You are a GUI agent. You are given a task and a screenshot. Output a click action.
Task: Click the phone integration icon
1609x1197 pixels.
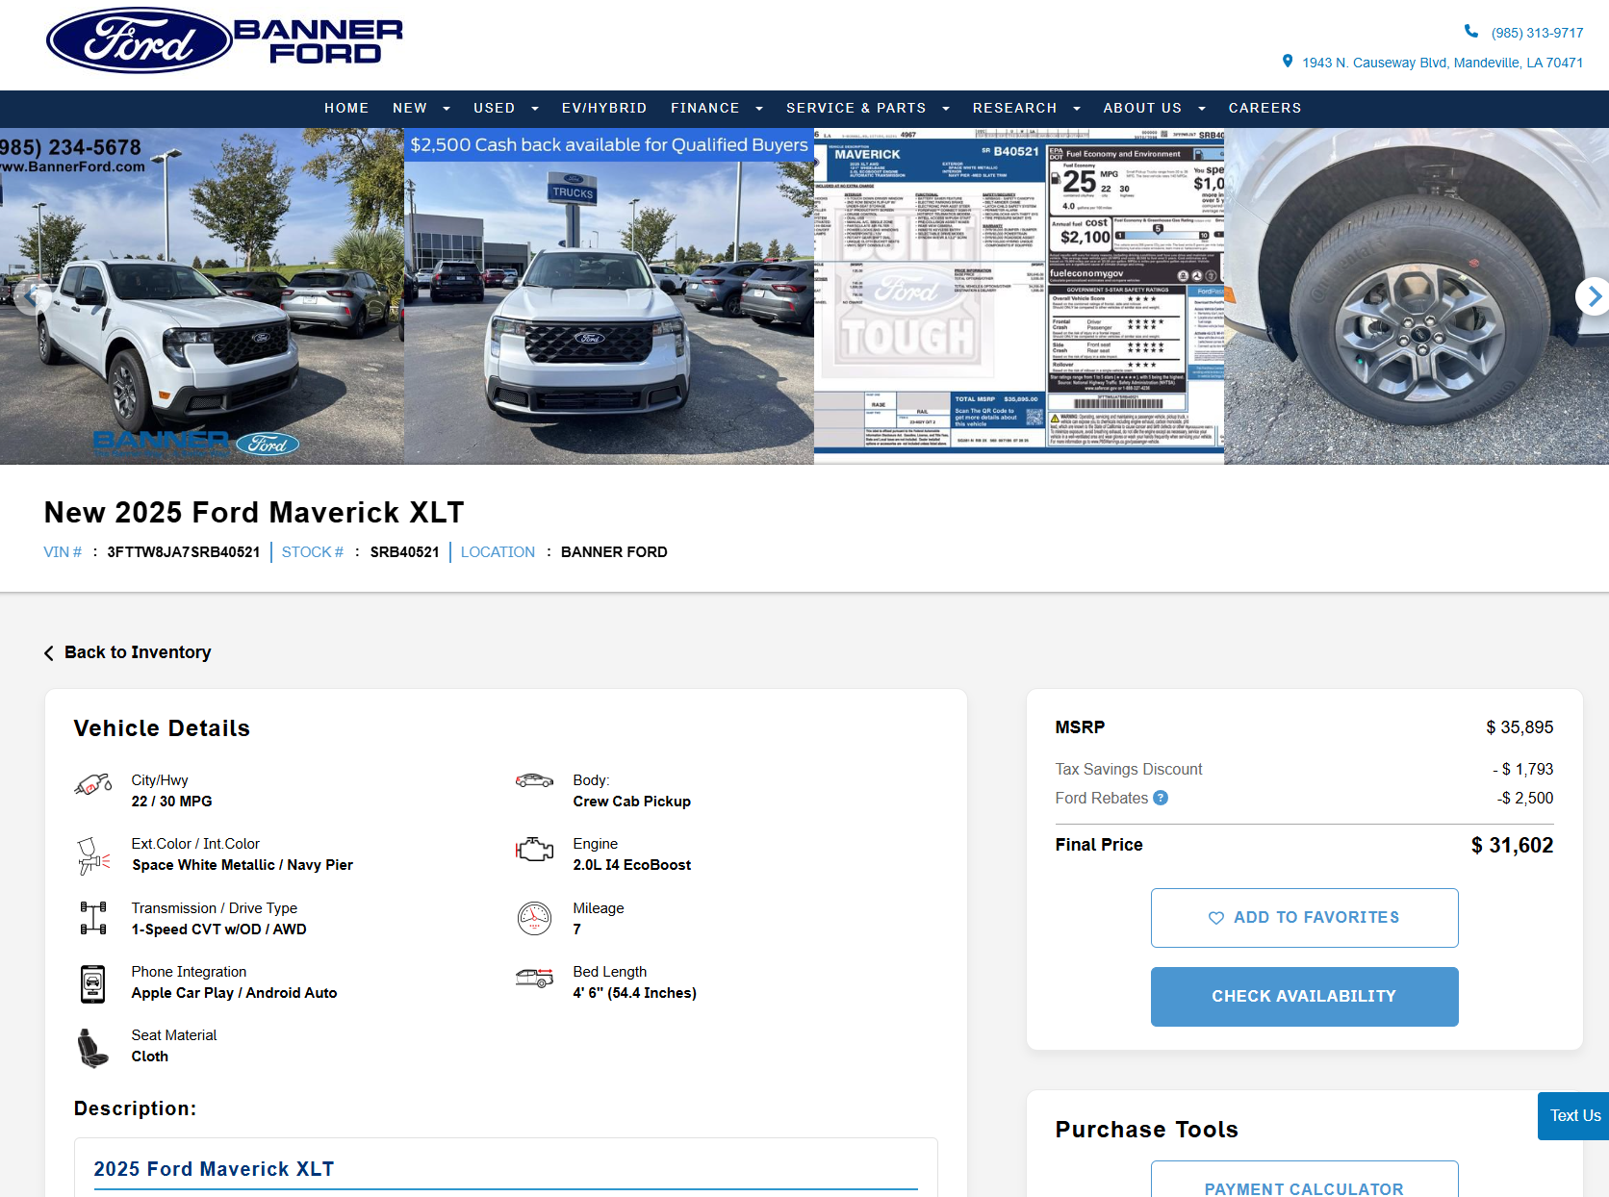pyautogui.click(x=93, y=983)
